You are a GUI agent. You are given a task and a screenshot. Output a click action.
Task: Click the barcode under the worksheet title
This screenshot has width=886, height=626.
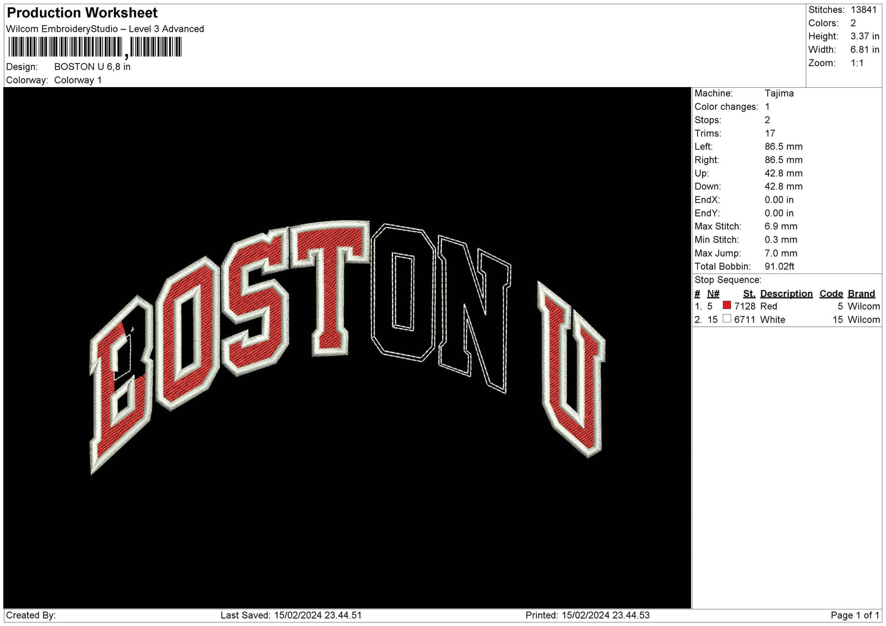click(95, 47)
